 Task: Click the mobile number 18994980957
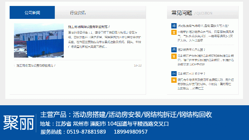(x=131, y=132)
